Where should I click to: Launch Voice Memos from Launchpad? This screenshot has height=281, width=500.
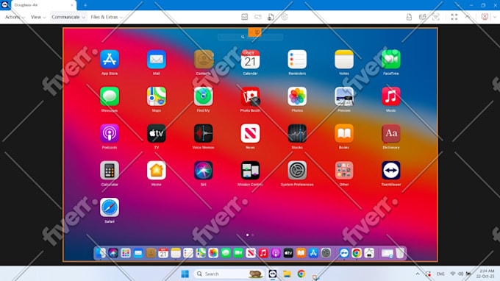[x=203, y=134]
